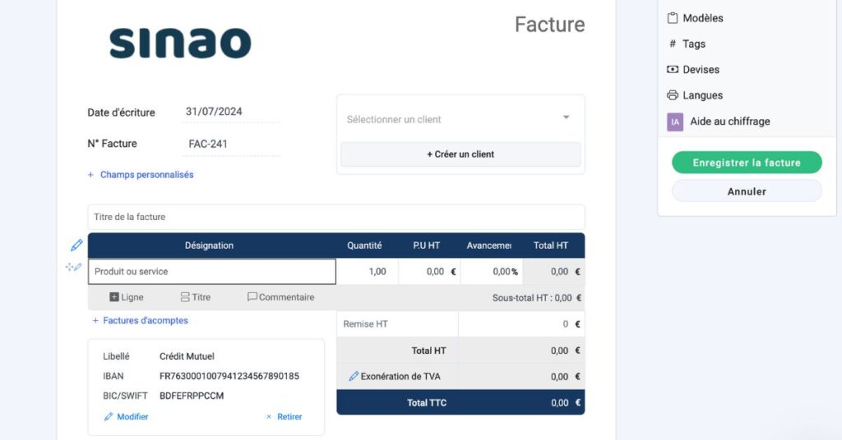The height and width of the screenshot is (440, 842).
Task: Focus the Titre de la facture field
Action: point(335,218)
